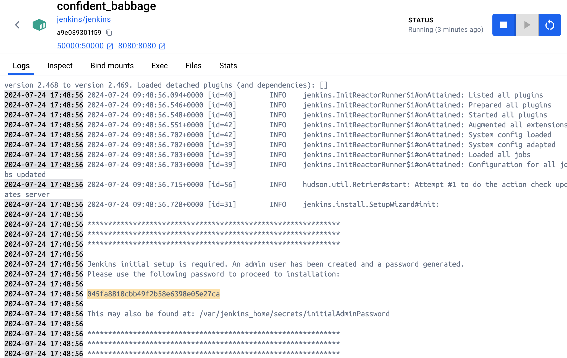Click the highlighted Jenkins admin password
The width and height of the screenshot is (567, 358).
(153, 294)
